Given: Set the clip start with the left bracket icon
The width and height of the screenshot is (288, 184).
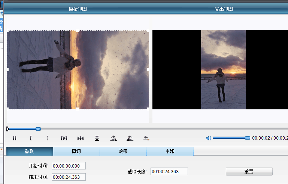Looking at the screenshot, I should (31, 138).
